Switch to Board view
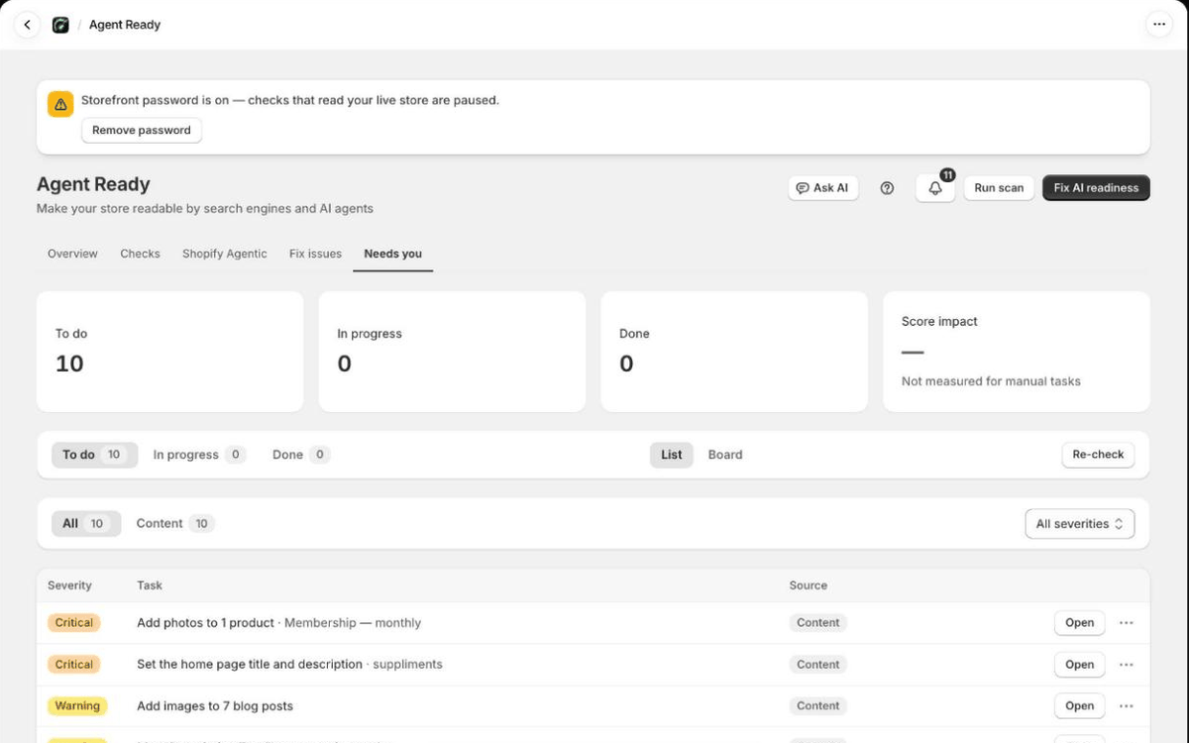This screenshot has width=1189, height=743. [725, 455]
